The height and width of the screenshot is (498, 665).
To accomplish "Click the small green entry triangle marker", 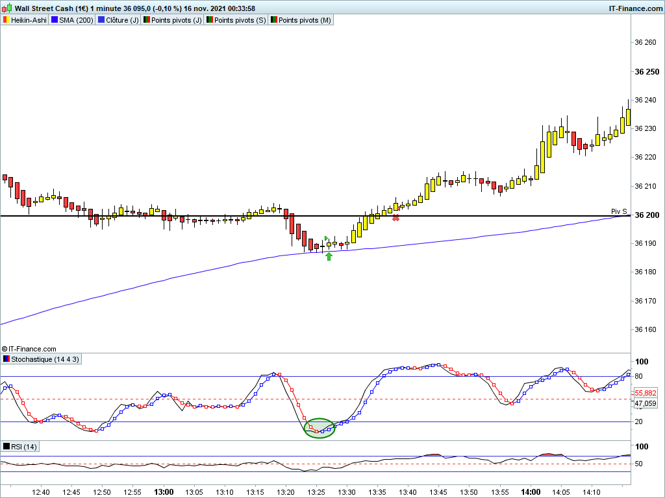I will point(326,239).
